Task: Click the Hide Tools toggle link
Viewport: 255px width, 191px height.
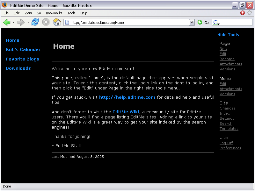Action: (x=228, y=35)
